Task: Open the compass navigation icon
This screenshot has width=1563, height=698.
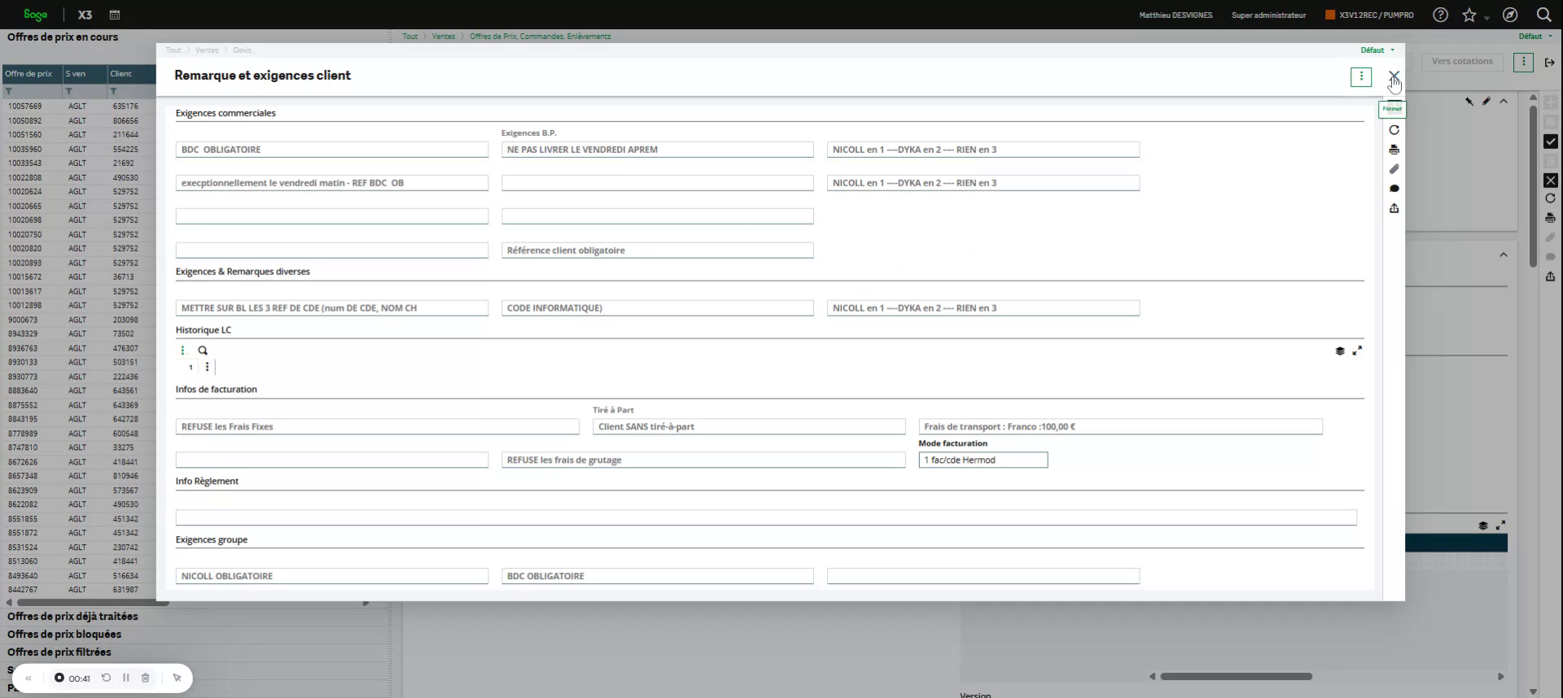Action: [1510, 15]
